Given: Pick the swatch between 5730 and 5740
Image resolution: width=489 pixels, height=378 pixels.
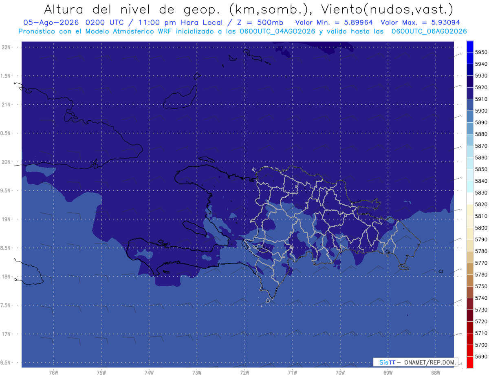Looking at the screenshot, I should 470,304.
